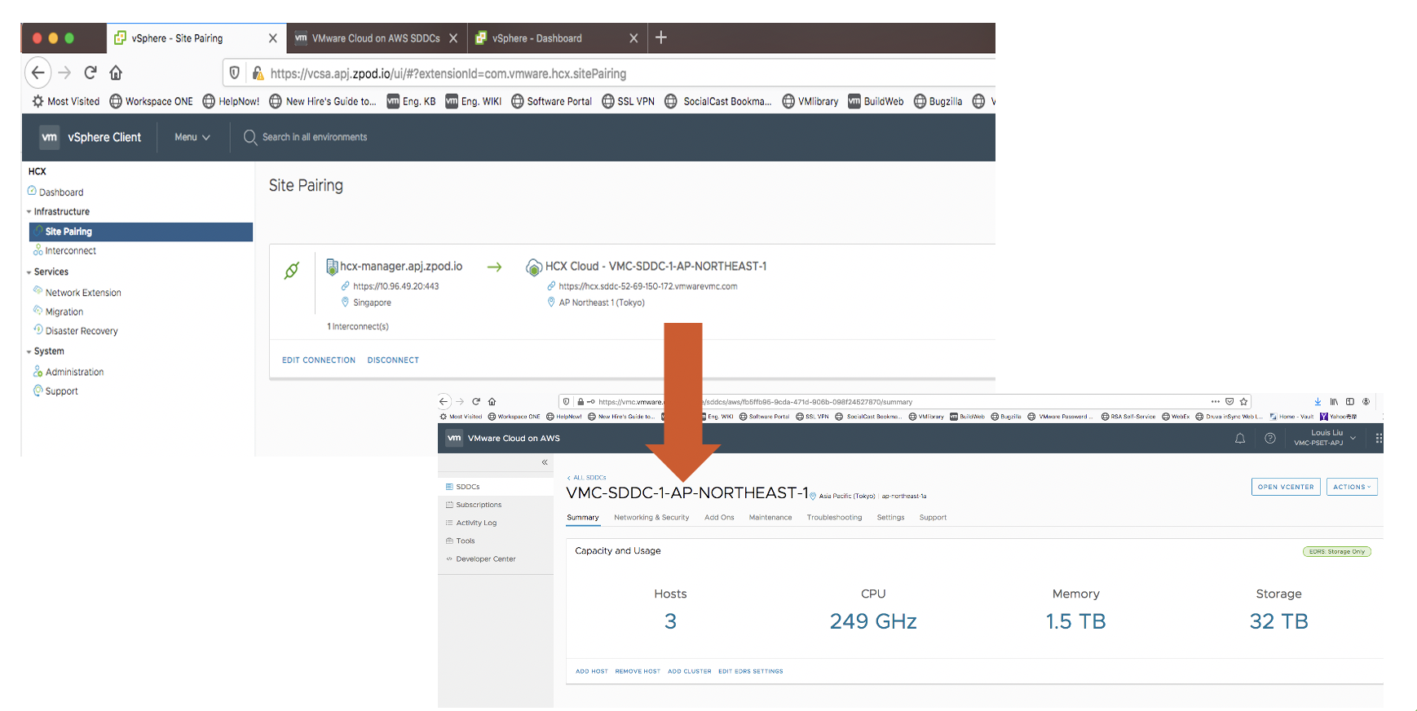Viewport: 1417px width, 711px height.
Task: Open the vSphere Client Menu dropdown
Action: tap(192, 137)
